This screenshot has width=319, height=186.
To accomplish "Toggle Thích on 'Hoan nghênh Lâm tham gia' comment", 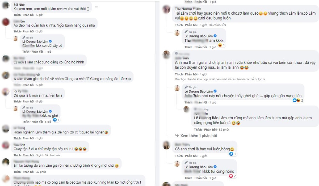I will [x=17, y=138].
